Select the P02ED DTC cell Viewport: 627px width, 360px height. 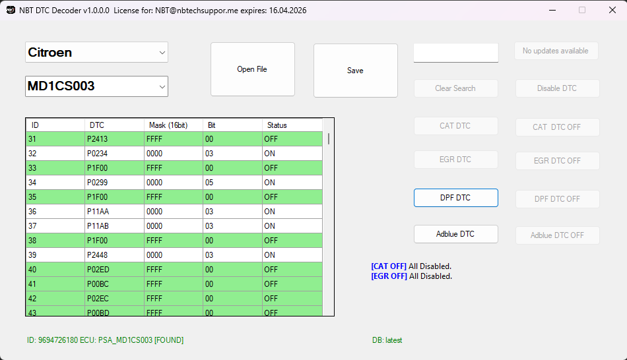coord(114,270)
